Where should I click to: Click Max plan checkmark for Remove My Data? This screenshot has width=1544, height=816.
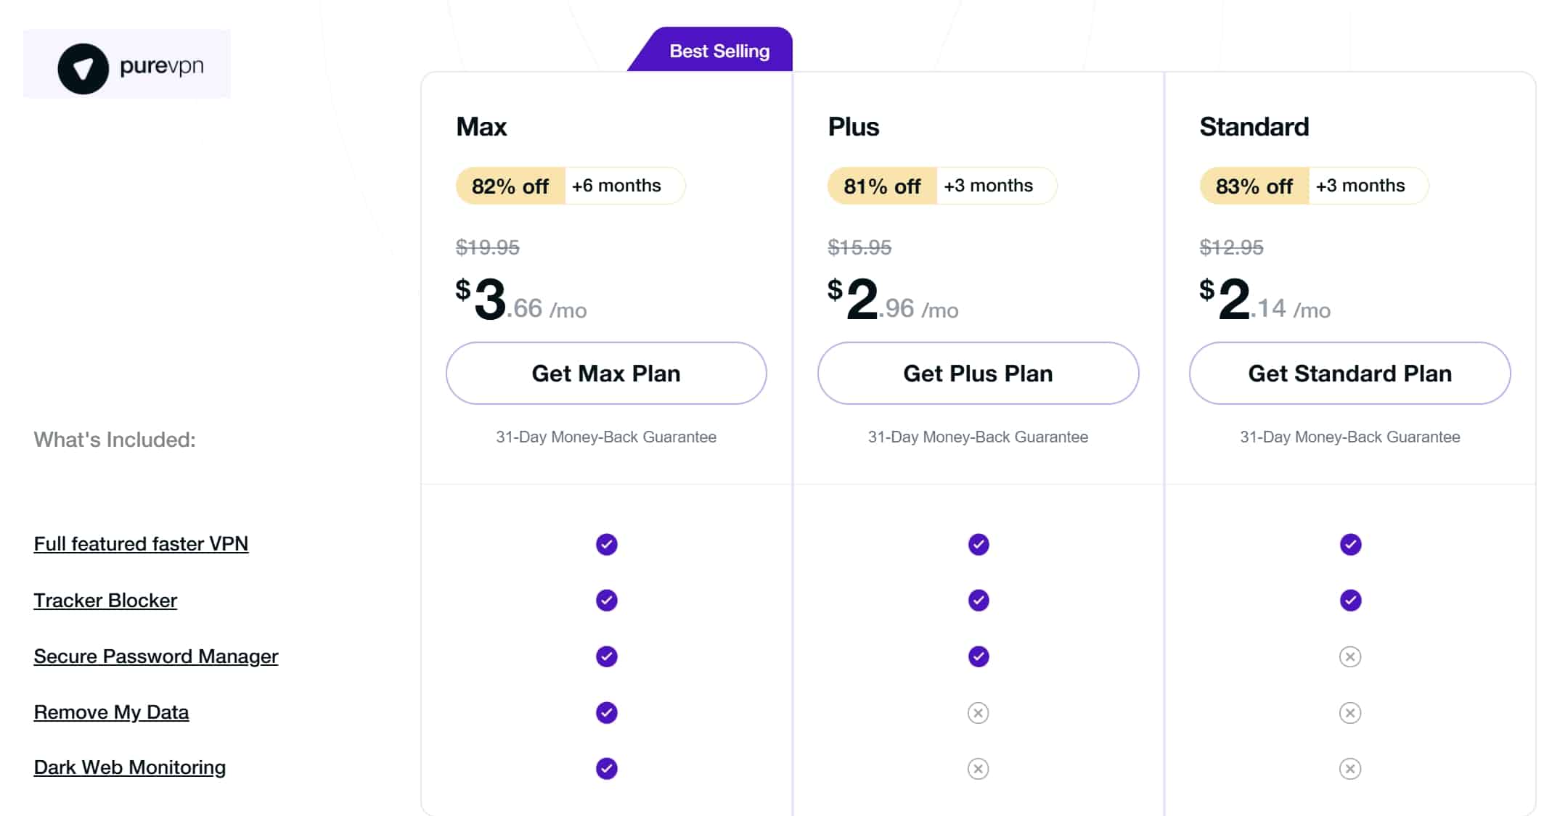coord(607,713)
